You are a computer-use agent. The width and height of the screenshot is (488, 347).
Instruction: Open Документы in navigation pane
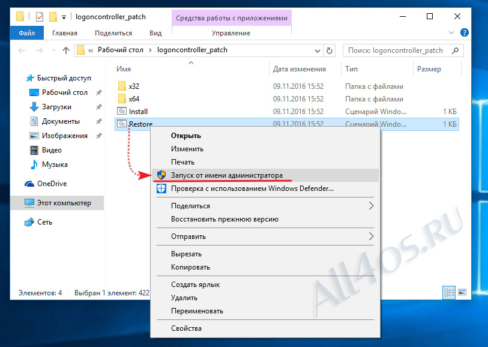tap(61, 121)
